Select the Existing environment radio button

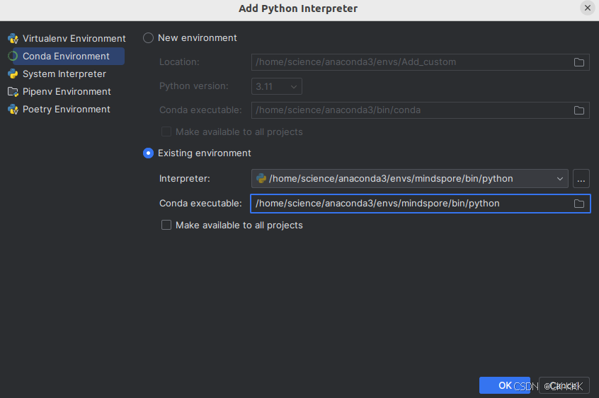click(x=149, y=153)
